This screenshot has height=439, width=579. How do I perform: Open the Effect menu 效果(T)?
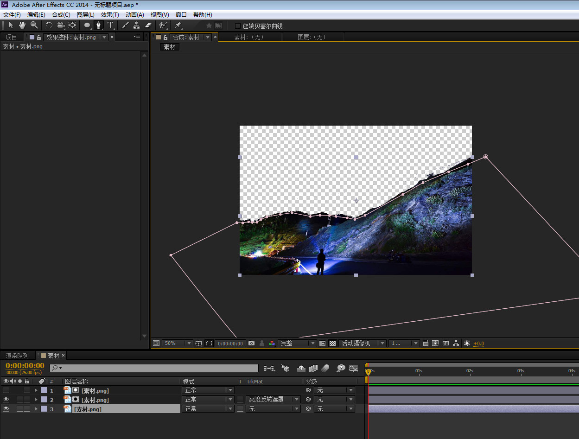[x=110, y=15]
